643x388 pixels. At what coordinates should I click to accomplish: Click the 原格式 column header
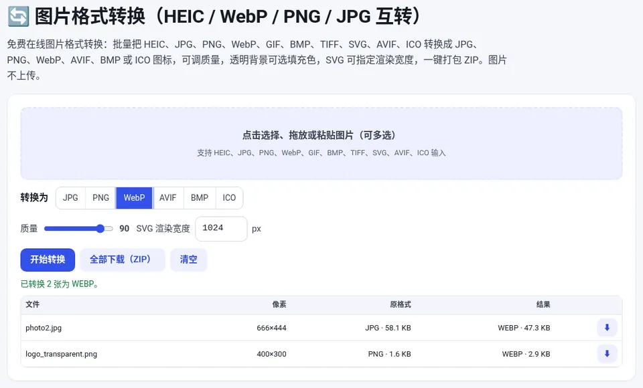pos(401,304)
